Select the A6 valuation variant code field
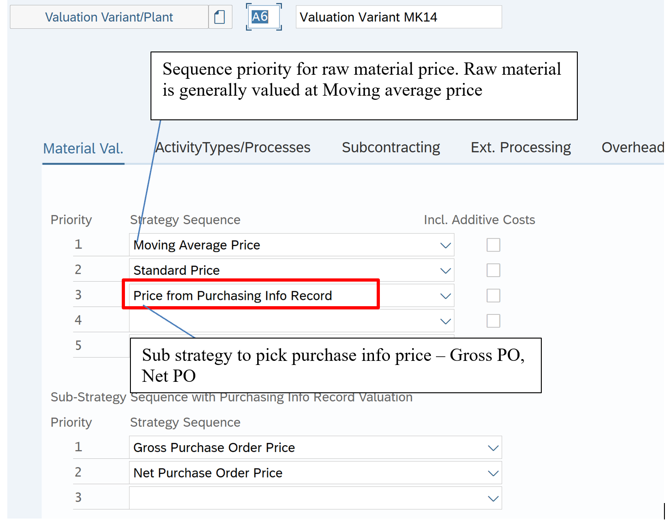The image size is (669, 524). [x=260, y=17]
